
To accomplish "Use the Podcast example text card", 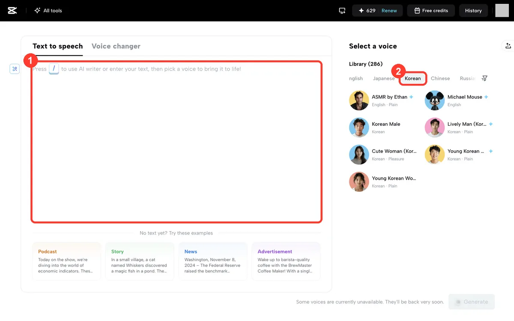I will tap(66, 261).
